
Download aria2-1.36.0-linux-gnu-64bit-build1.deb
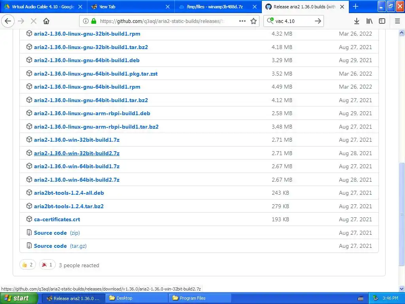click(x=87, y=60)
